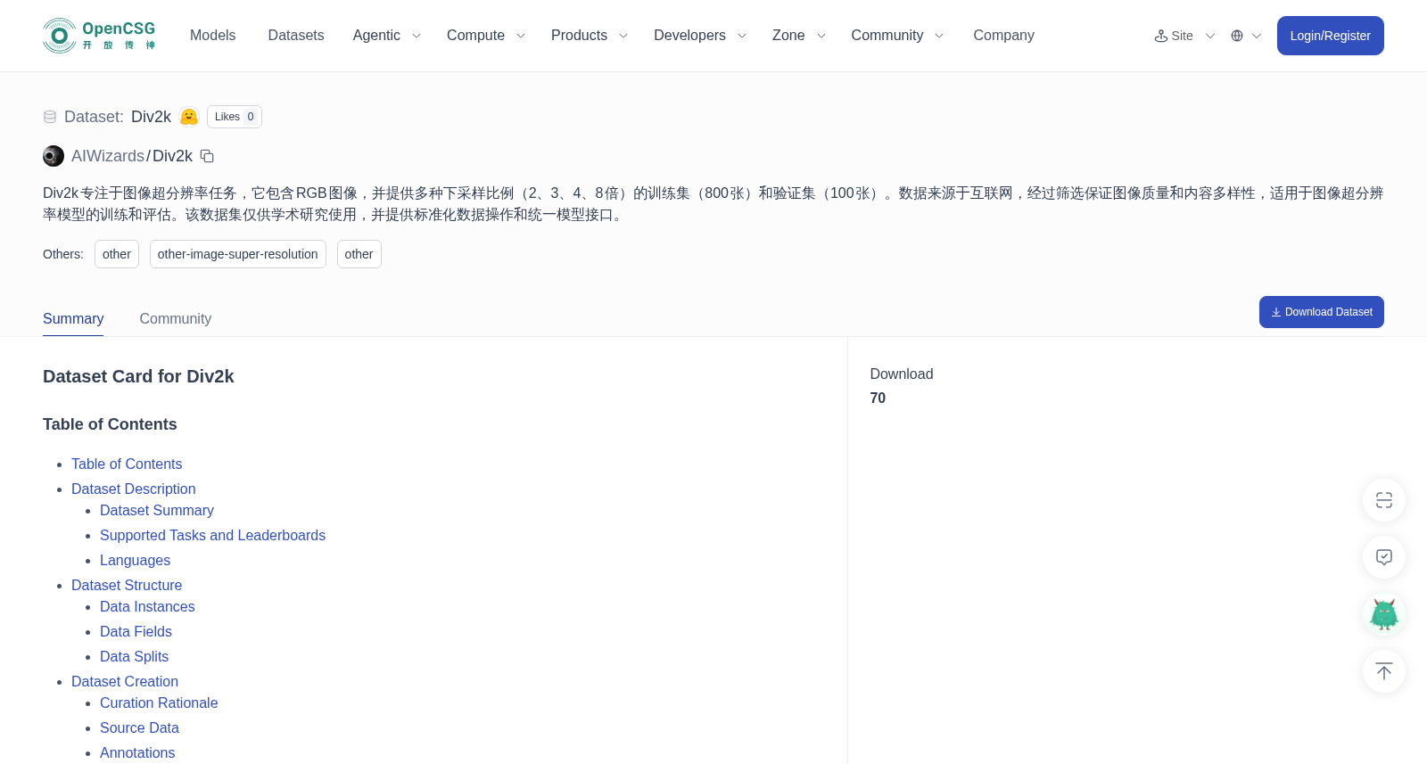Copy the AIWizards/Div2k path icon
1427x764 pixels.
click(207, 156)
